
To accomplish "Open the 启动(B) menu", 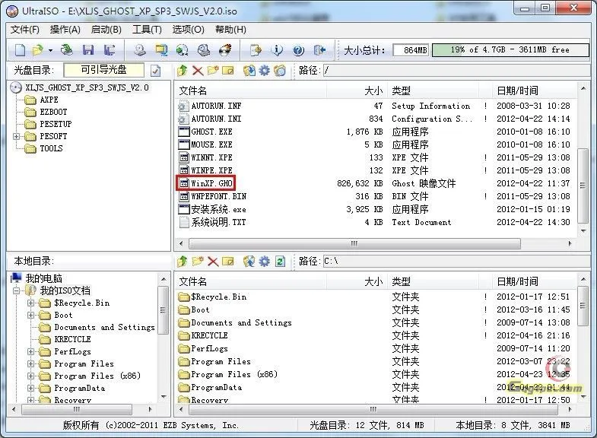I will (106, 30).
